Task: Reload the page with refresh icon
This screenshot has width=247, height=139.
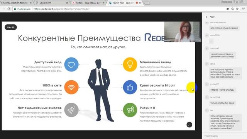Action: 9,9
